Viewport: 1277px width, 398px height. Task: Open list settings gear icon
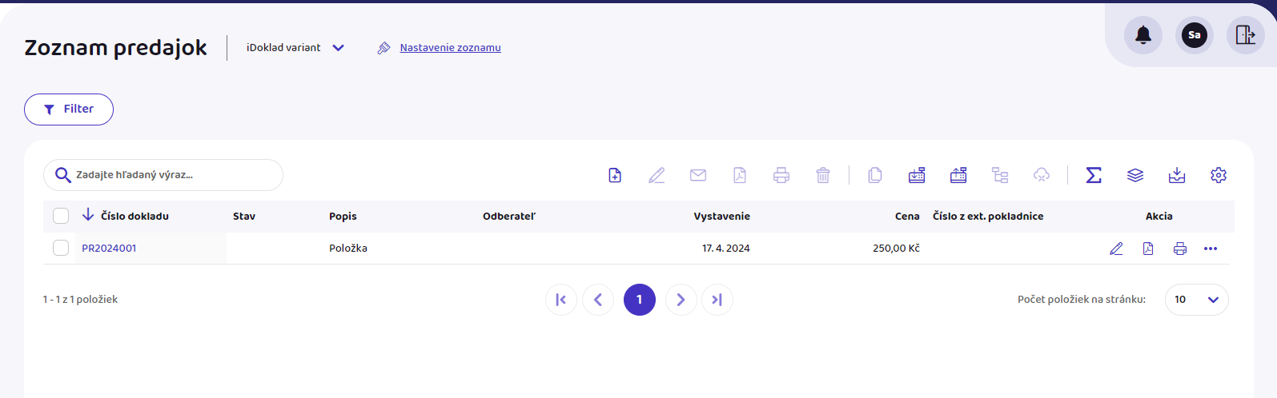click(x=1219, y=175)
